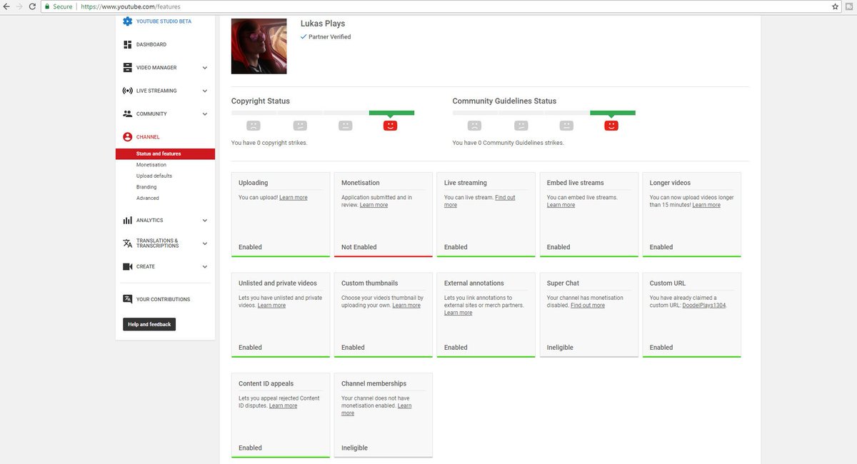Click Learn more in Channel memberships card
The height and width of the screenshot is (464, 857).
(376, 409)
